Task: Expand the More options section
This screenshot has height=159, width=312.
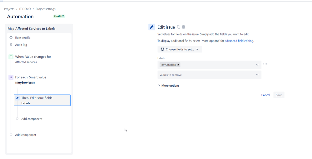Action: pyautogui.click(x=169, y=86)
